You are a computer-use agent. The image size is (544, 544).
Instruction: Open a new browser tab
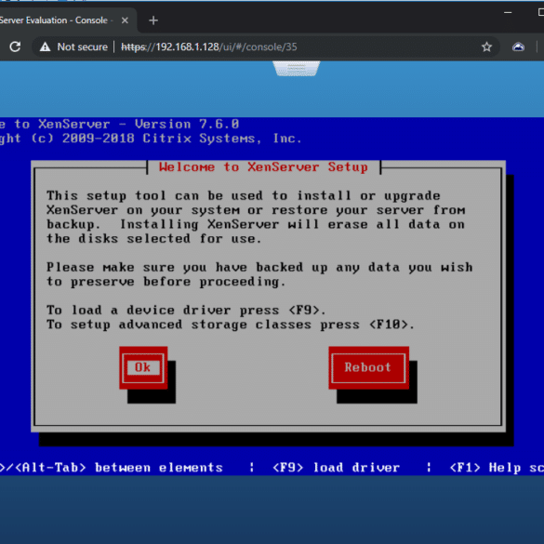point(153,20)
